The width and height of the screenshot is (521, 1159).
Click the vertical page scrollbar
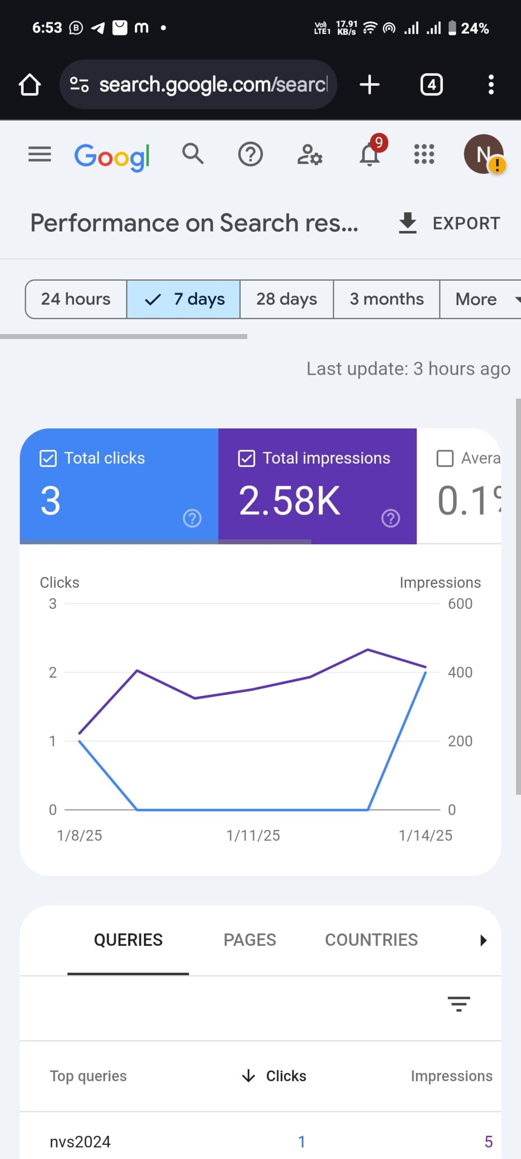(x=518, y=596)
